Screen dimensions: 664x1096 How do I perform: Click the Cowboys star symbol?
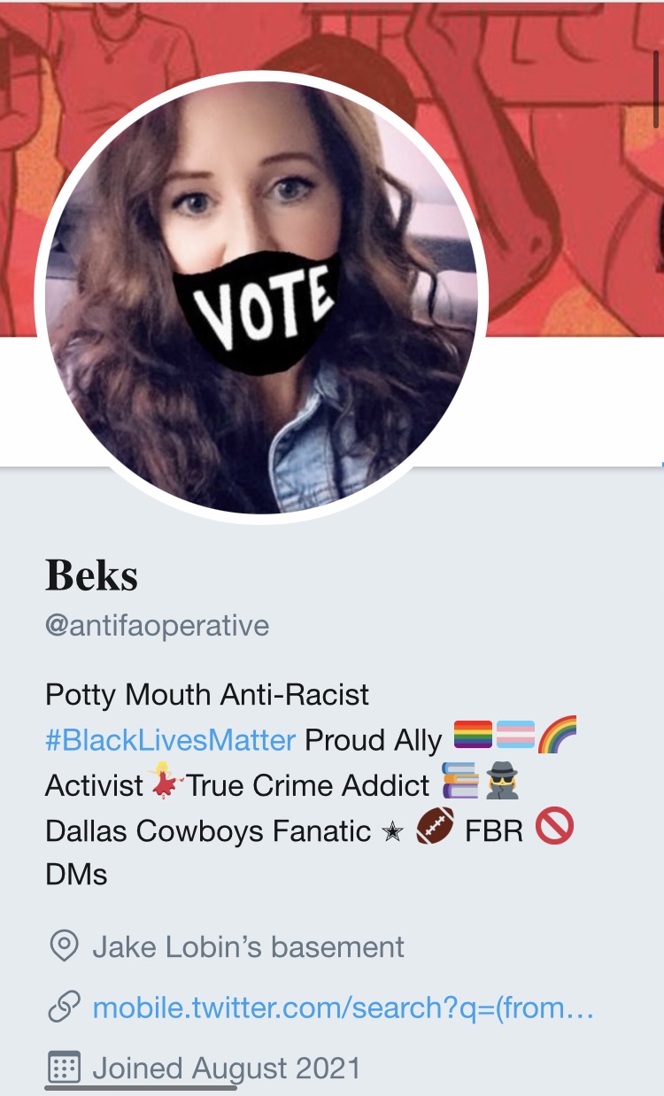click(x=392, y=831)
